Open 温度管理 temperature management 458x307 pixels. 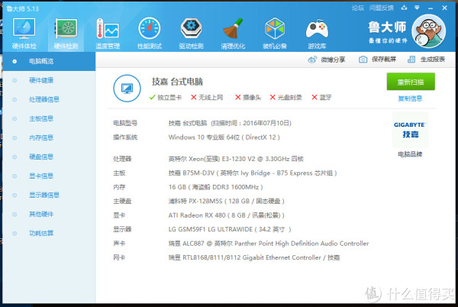[108, 34]
